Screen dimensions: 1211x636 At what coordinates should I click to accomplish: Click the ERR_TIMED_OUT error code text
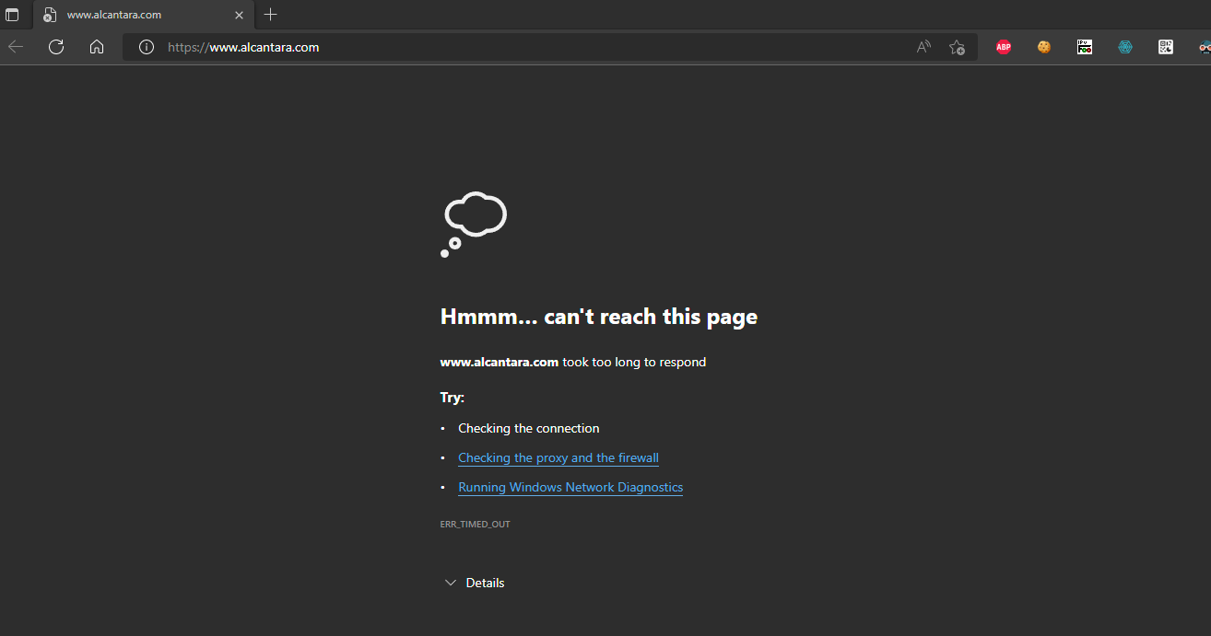click(x=475, y=524)
